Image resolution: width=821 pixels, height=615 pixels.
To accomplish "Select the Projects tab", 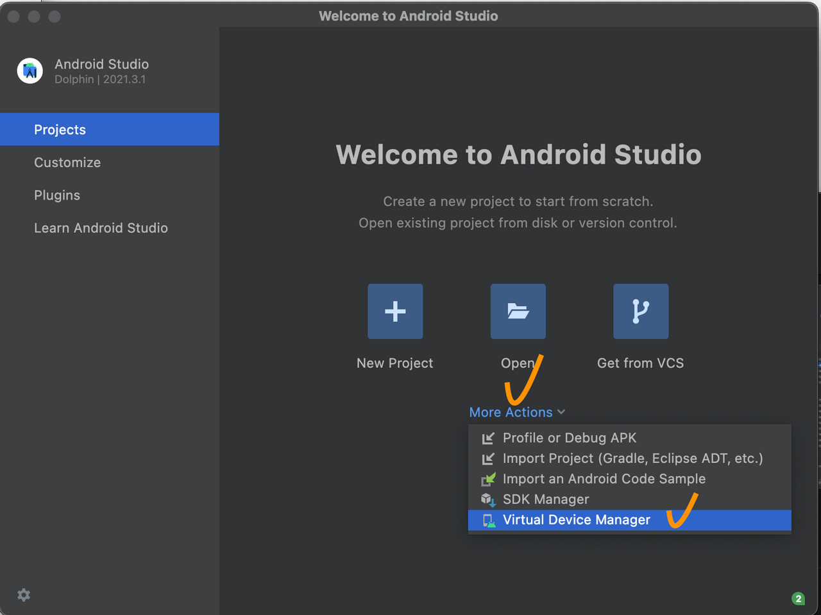I will (110, 129).
